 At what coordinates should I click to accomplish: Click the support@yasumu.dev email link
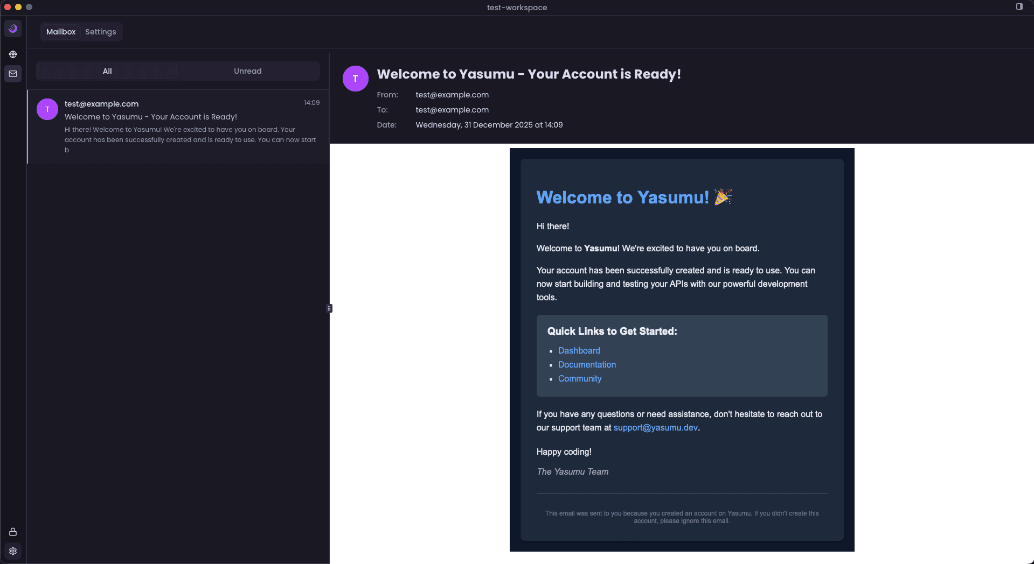point(655,427)
